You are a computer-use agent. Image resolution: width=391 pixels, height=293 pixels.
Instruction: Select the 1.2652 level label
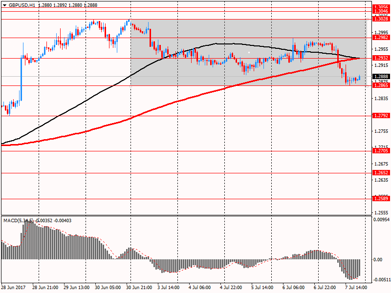point(381,173)
